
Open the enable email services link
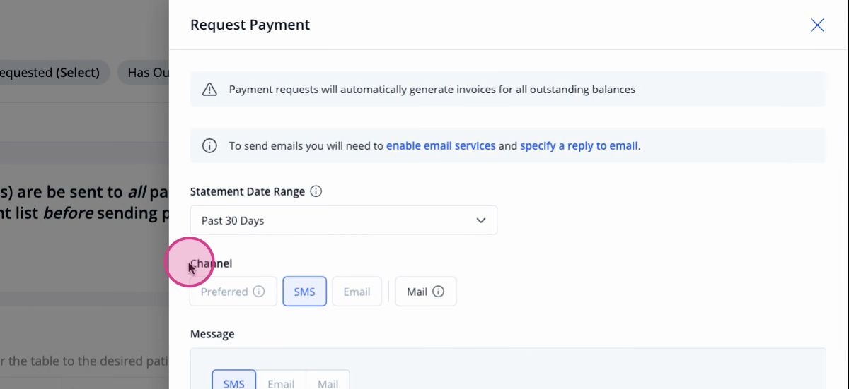pyautogui.click(x=441, y=146)
